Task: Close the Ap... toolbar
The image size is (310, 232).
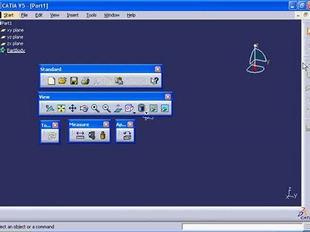Action: [x=130, y=124]
